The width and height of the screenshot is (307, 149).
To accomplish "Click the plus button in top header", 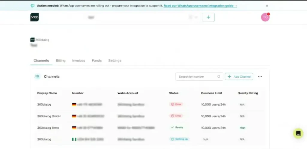I will (x=208, y=17).
